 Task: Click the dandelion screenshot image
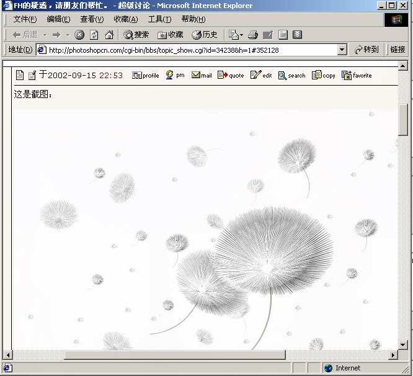click(205, 229)
